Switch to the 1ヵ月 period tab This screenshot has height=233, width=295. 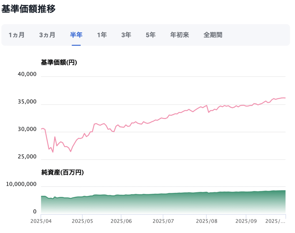17,35
